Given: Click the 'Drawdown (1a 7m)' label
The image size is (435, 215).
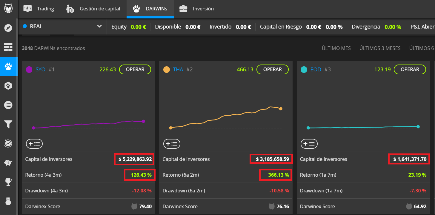Looking at the screenshot, I should tap(321, 191).
